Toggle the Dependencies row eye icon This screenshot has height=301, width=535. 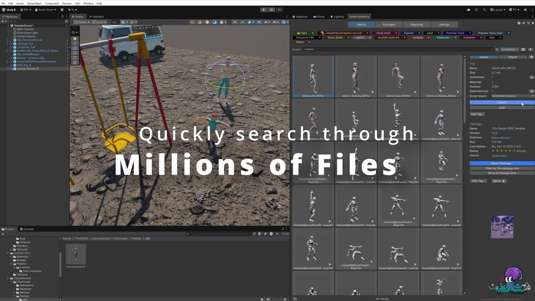[532, 91]
